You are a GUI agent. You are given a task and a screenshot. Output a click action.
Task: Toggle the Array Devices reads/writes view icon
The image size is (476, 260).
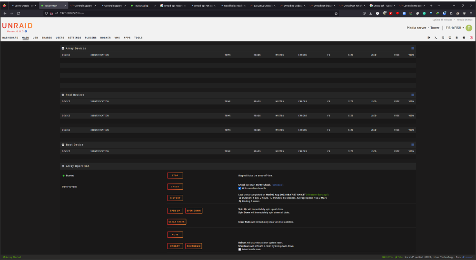(413, 48)
